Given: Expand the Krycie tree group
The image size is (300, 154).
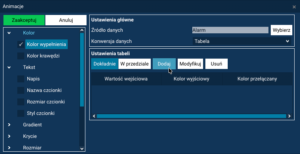Looking at the screenshot, I should coord(9,136).
